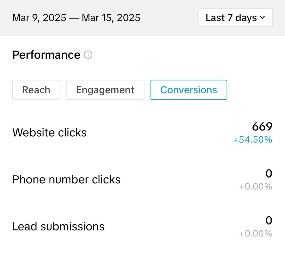Click the Lead submissions 0 value
Image resolution: width=285 pixels, height=258 pixels.
coord(269,221)
